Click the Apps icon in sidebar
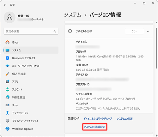This screenshot has height=137, width=158. (8, 81)
